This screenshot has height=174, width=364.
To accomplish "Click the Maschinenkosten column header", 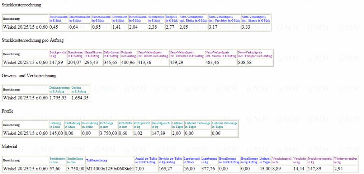I will click(x=80, y=19).
